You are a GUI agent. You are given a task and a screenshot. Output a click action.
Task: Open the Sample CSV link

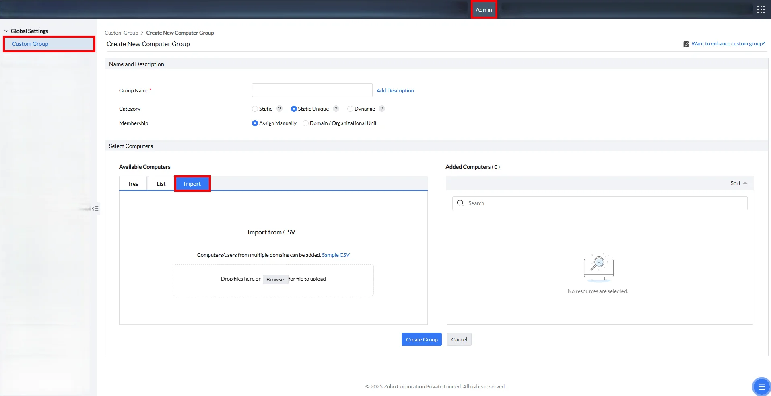click(x=336, y=255)
